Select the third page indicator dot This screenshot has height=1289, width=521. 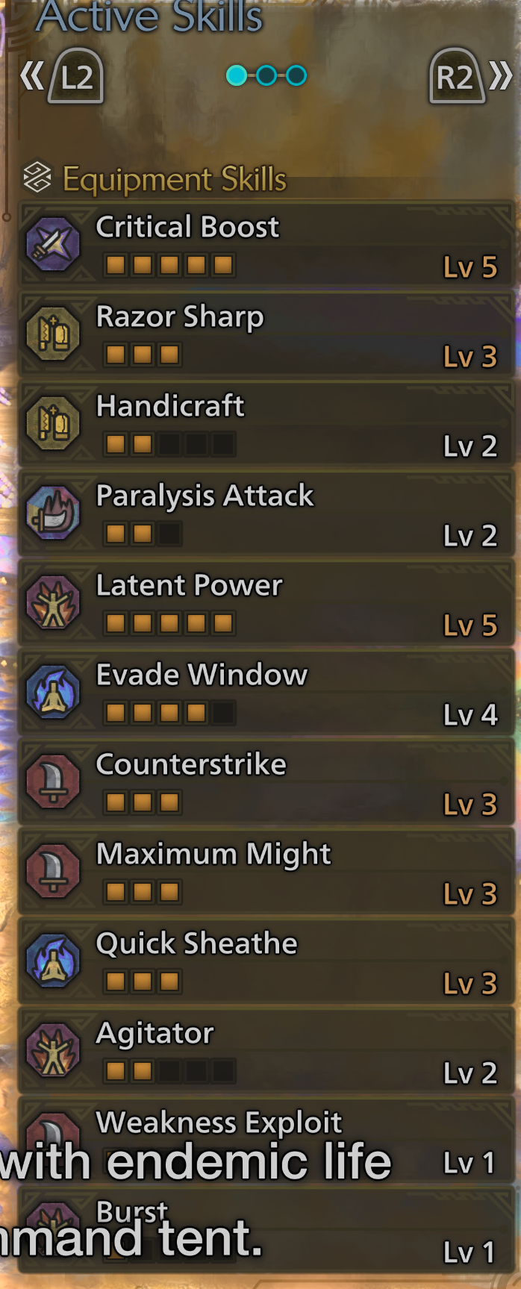pyautogui.click(x=296, y=75)
